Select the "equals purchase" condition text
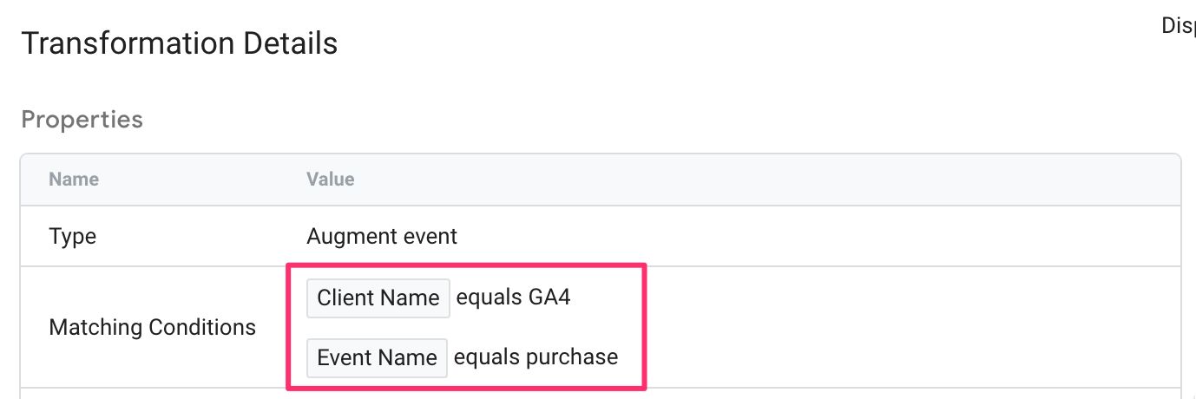The image size is (1196, 399). click(x=536, y=357)
